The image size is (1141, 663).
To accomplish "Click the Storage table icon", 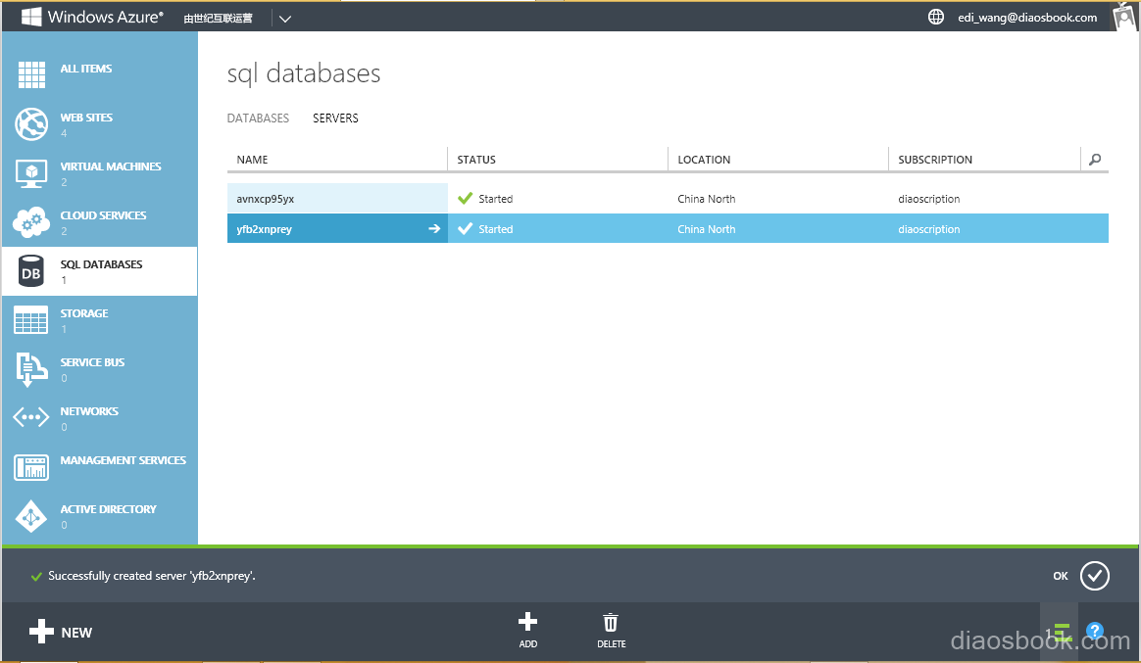I will pyautogui.click(x=31, y=320).
